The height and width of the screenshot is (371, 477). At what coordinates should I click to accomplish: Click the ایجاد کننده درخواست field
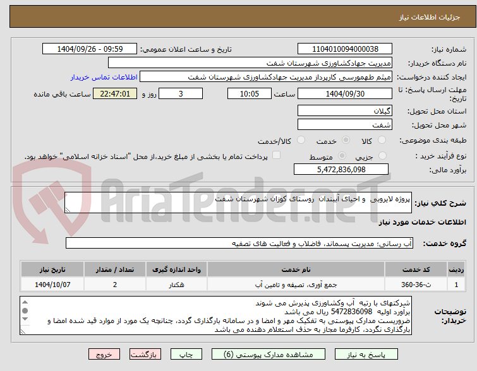266,77
